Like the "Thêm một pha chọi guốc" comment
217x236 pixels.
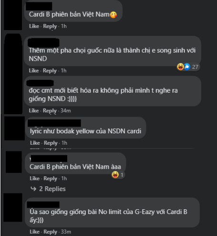pos(34,71)
